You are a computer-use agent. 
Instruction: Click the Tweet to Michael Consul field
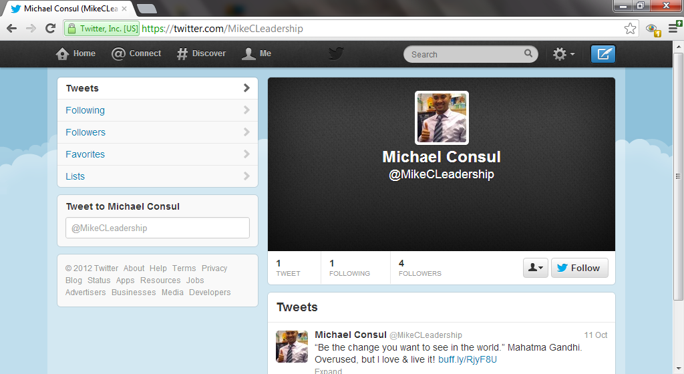pos(158,228)
